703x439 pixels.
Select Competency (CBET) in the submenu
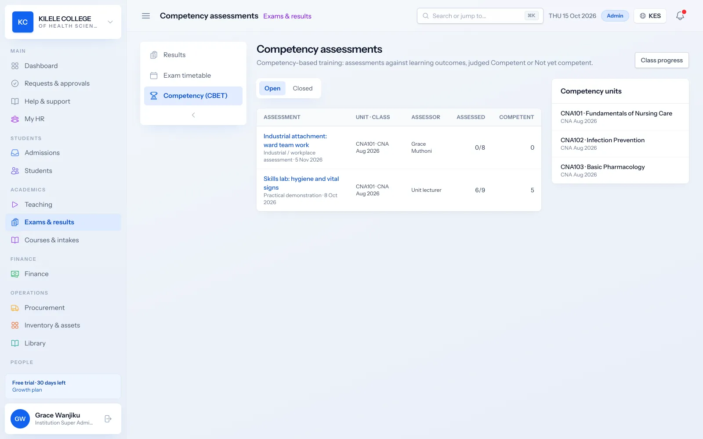pos(193,96)
